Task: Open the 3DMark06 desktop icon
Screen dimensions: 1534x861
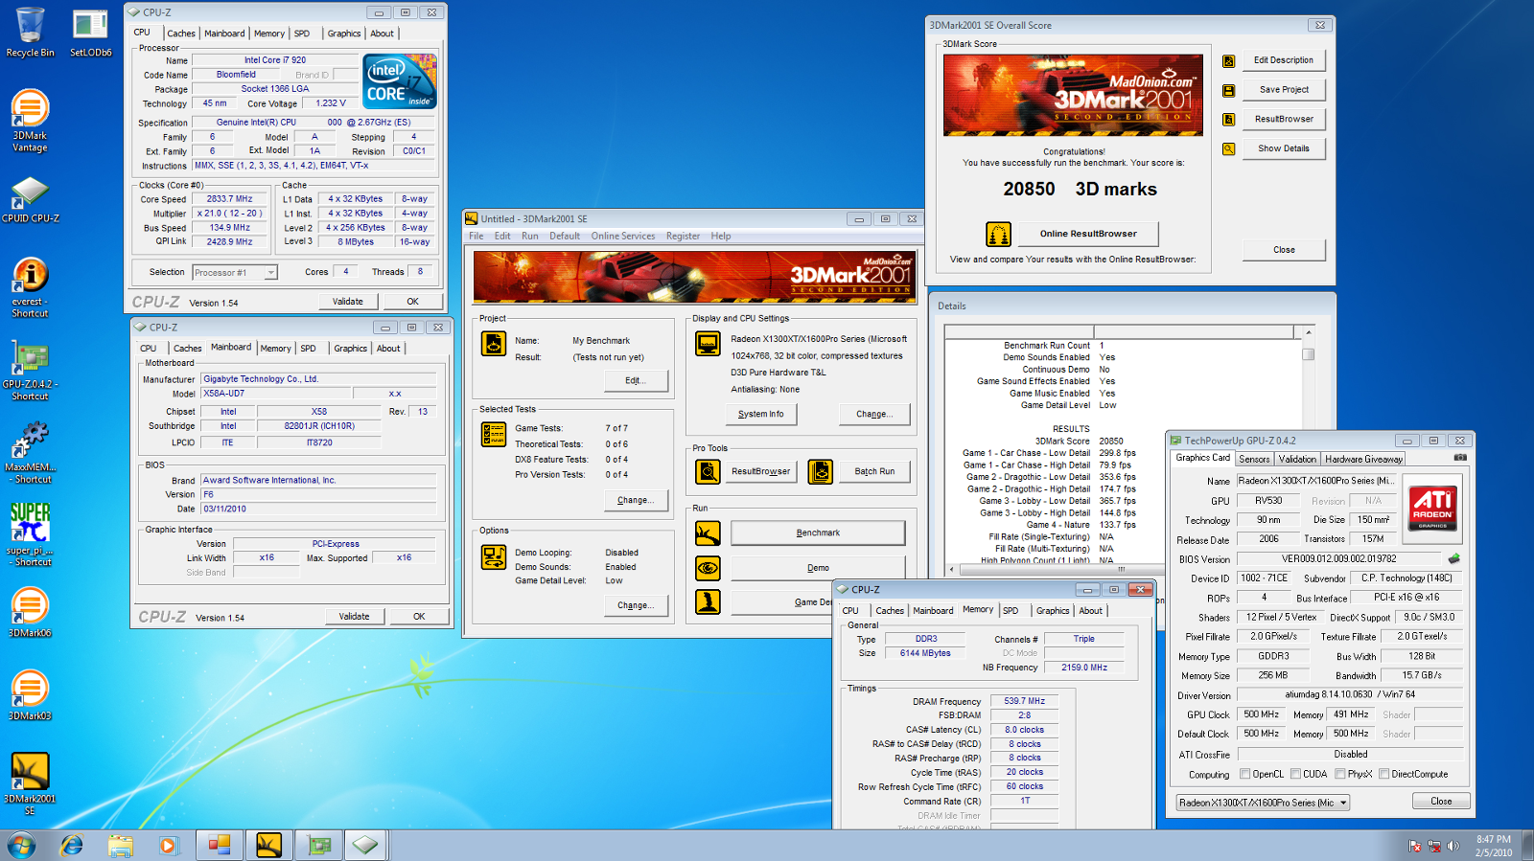Action: click(x=30, y=613)
